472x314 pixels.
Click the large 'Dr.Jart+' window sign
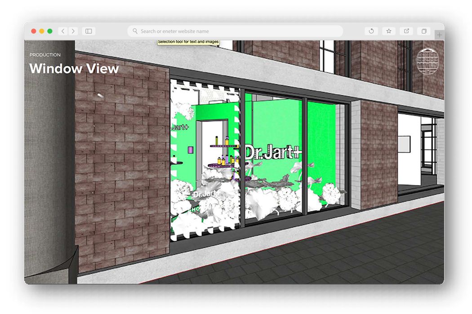pos(273,152)
